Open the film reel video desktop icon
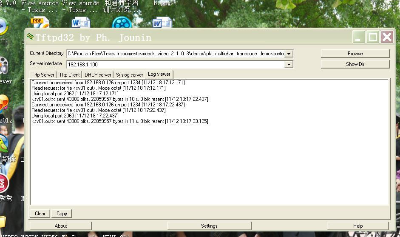400x237 pixels. tap(122, 23)
